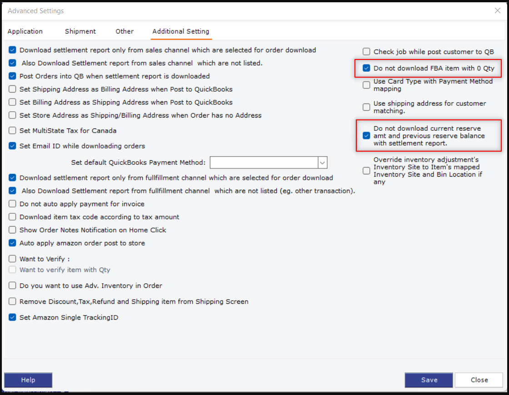Uncheck Auto apply amazon order post to store

pos(12,243)
